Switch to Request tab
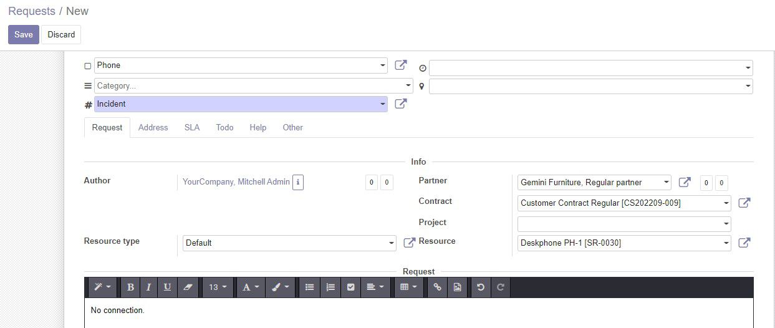Viewport: 775px width, 328px height. [x=107, y=127]
